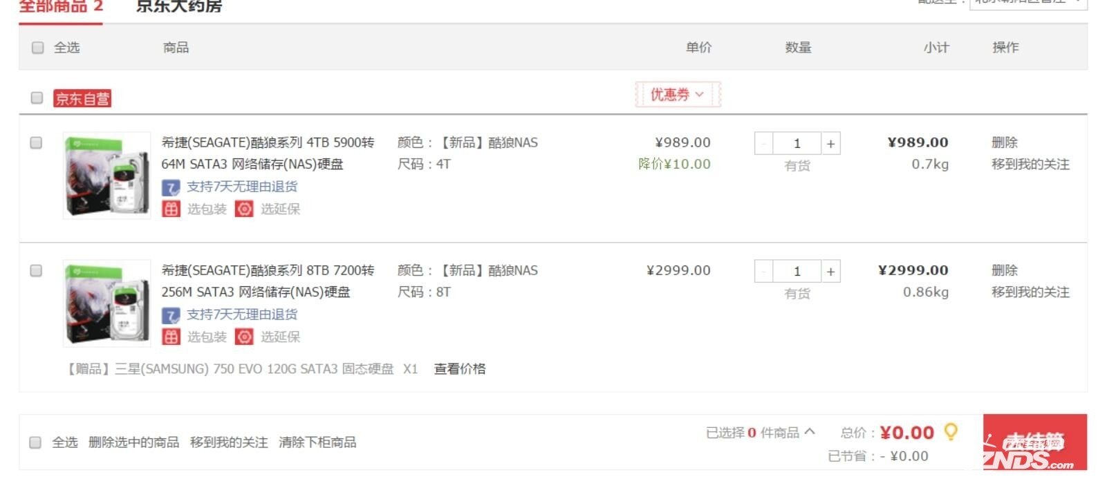
Task: Check the 京东自营 store checkbox
Action: coord(37,97)
